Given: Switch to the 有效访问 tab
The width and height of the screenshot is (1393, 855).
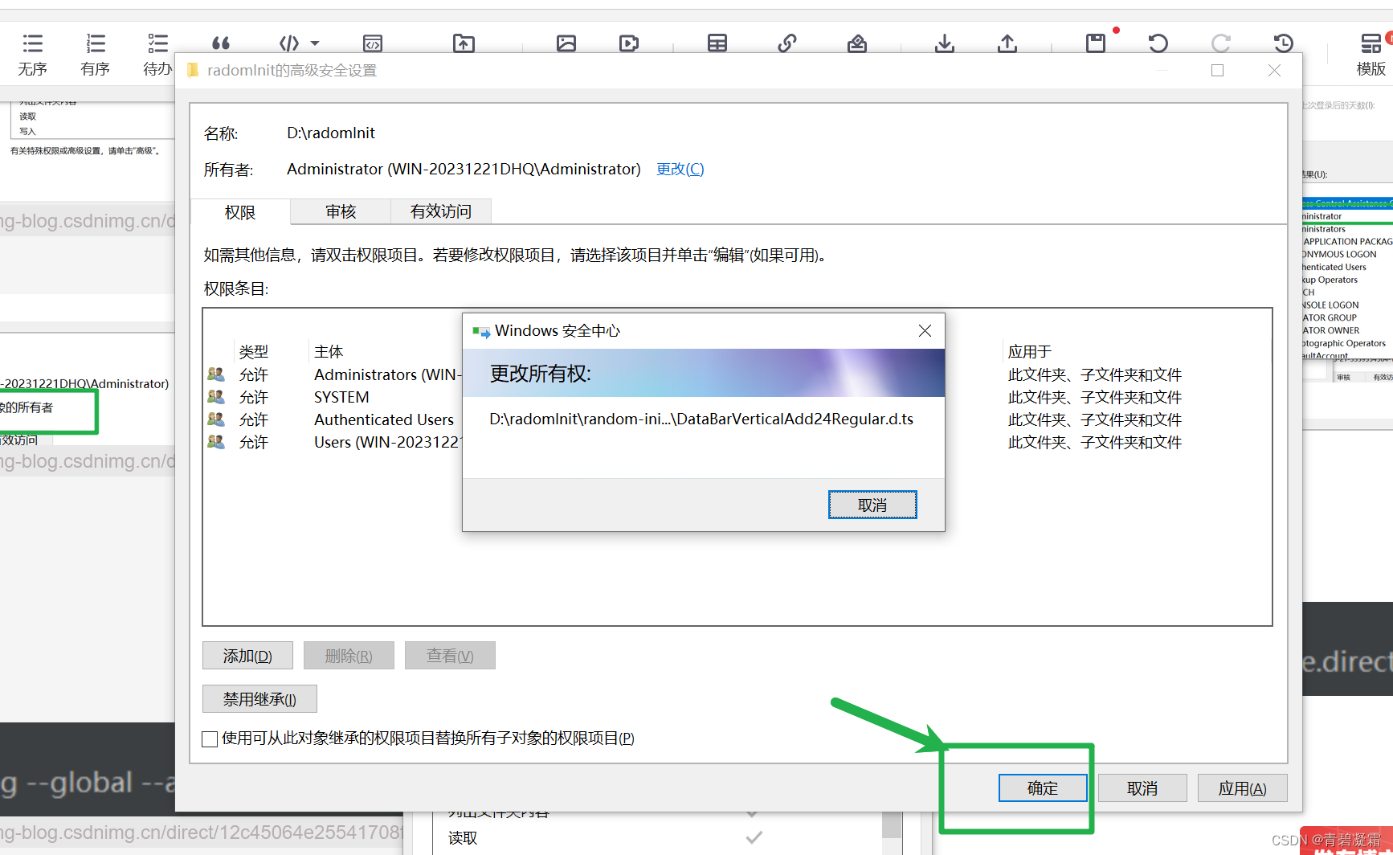Looking at the screenshot, I should click(x=441, y=211).
